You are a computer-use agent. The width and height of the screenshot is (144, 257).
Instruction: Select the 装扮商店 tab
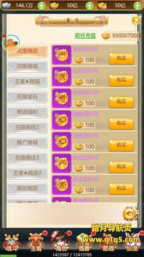(x=27, y=188)
